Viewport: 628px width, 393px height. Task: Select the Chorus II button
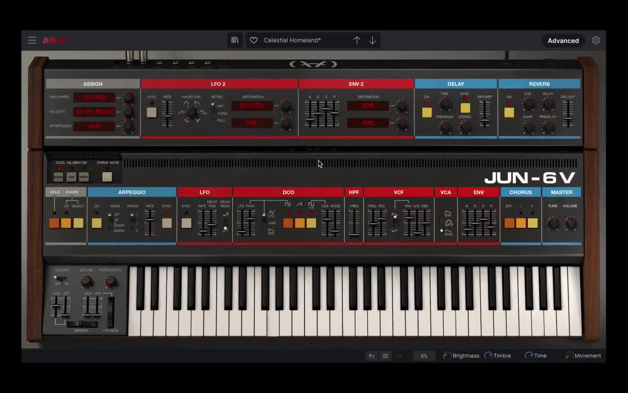coord(532,223)
